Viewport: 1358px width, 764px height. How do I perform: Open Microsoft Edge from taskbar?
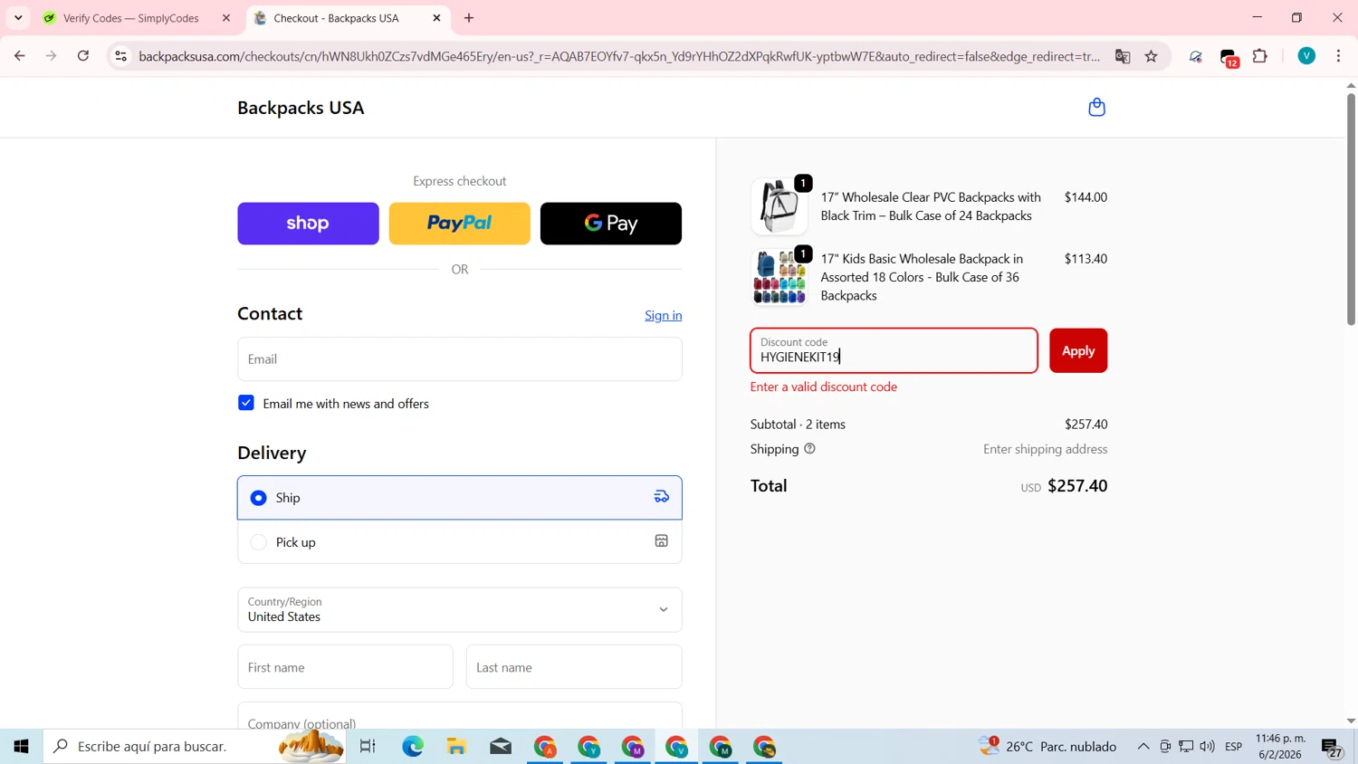(x=413, y=746)
